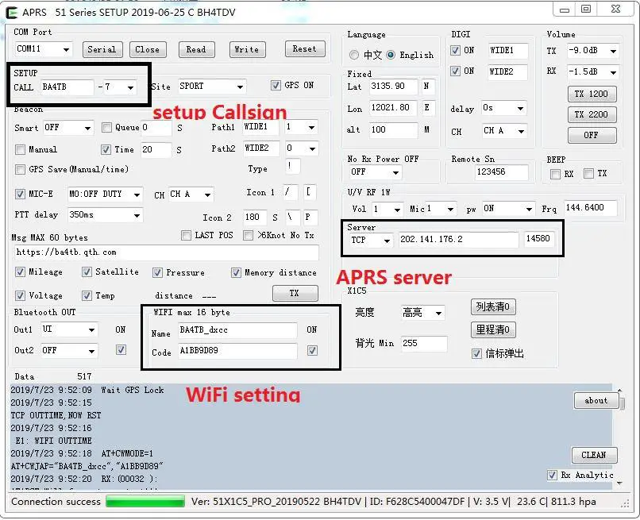
Task: Click the APRS app icon in title bar
Action: 11,11
